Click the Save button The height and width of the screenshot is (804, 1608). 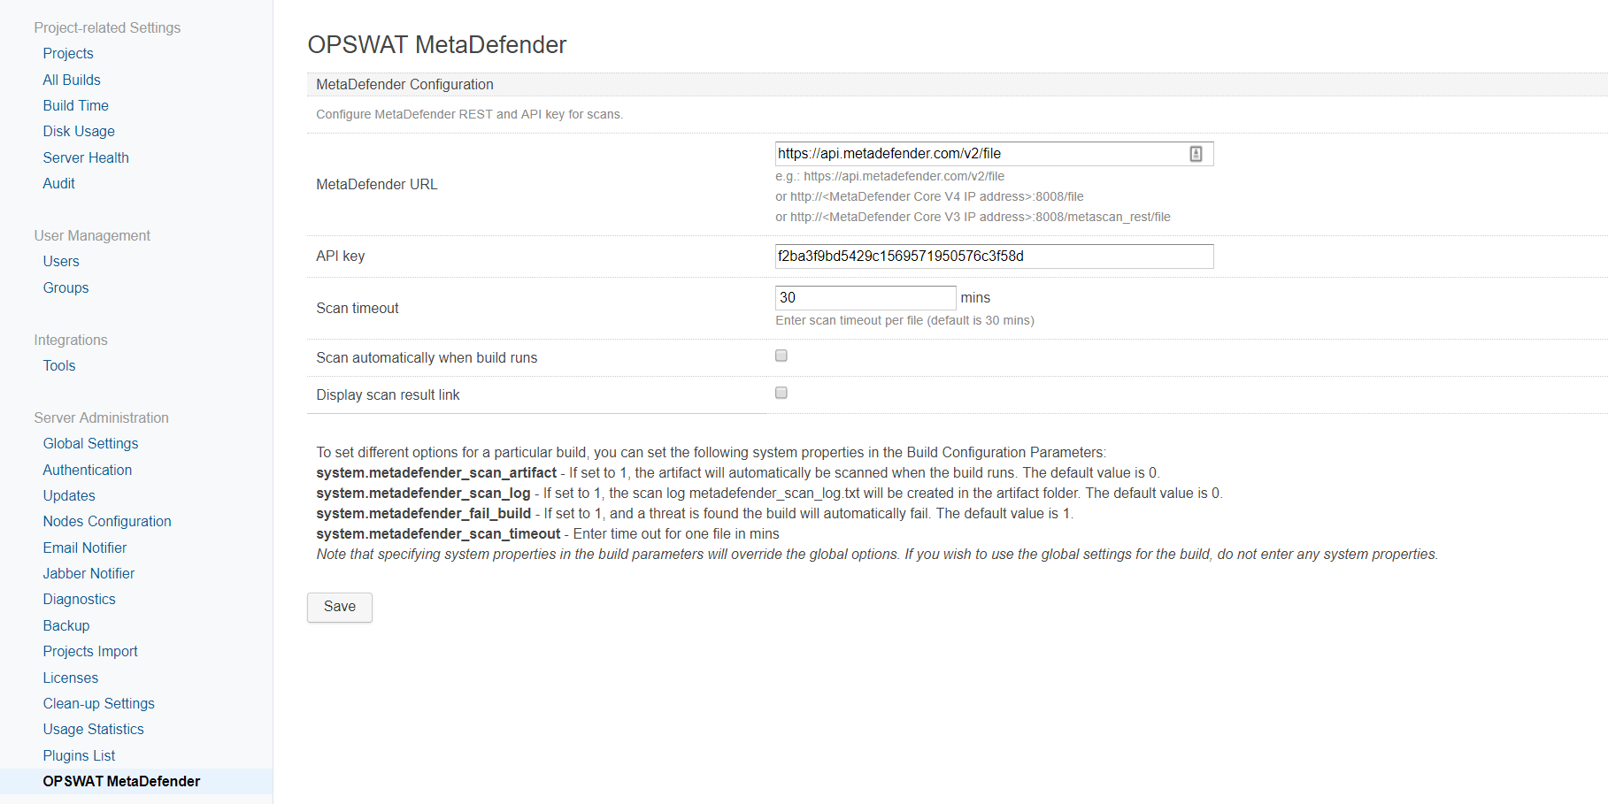pyautogui.click(x=339, y=607)
